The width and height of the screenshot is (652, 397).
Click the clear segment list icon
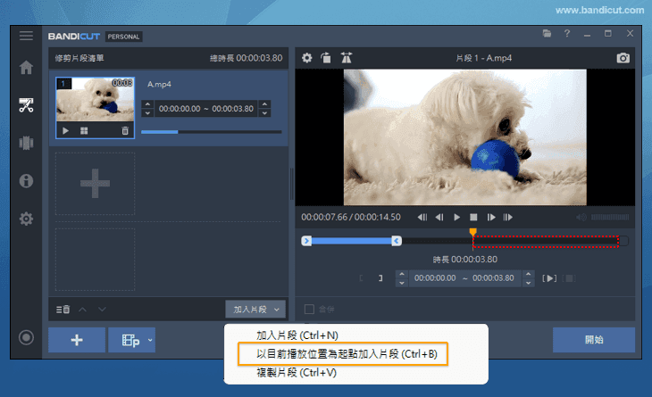[63, 310]
